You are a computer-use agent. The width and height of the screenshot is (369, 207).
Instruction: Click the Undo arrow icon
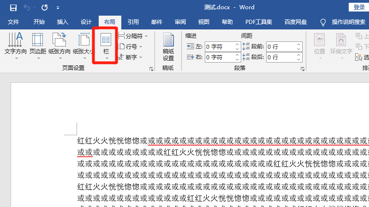point(27,7)
